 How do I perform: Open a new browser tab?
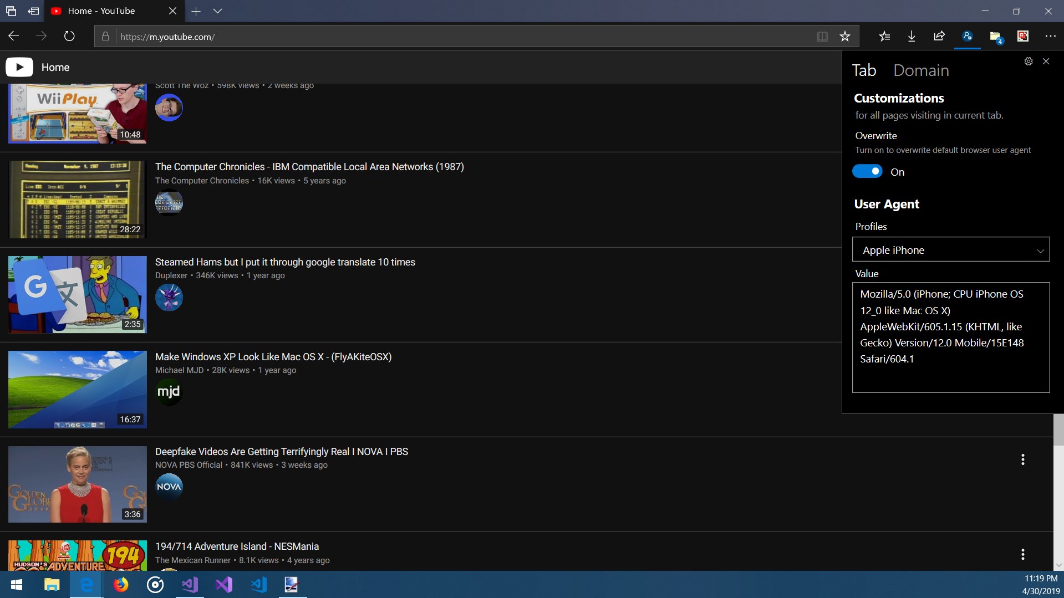pos(196,11)
